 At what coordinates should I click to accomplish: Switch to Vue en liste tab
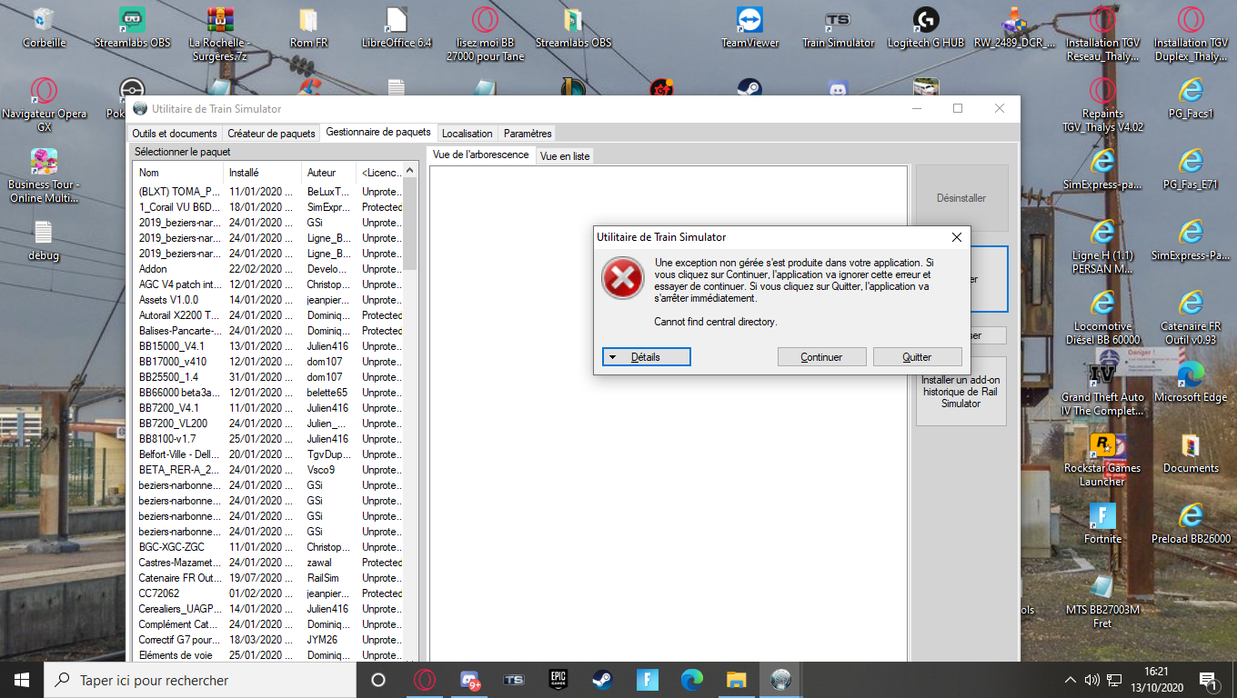tap(565, 156)
